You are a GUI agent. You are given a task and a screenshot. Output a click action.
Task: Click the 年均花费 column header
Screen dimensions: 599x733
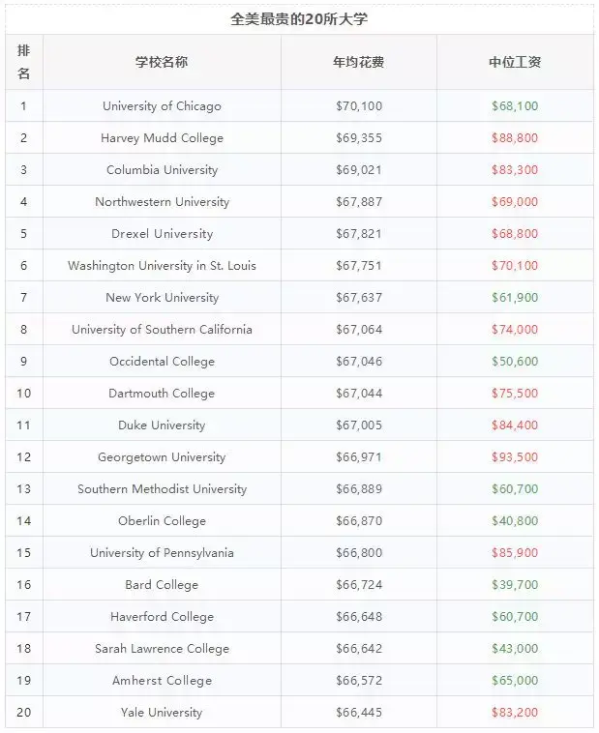pos(358,62)
